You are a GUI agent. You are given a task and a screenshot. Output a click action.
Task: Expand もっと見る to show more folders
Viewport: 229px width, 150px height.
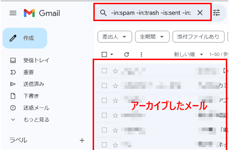pyautogui.click(x=30, y=120)
